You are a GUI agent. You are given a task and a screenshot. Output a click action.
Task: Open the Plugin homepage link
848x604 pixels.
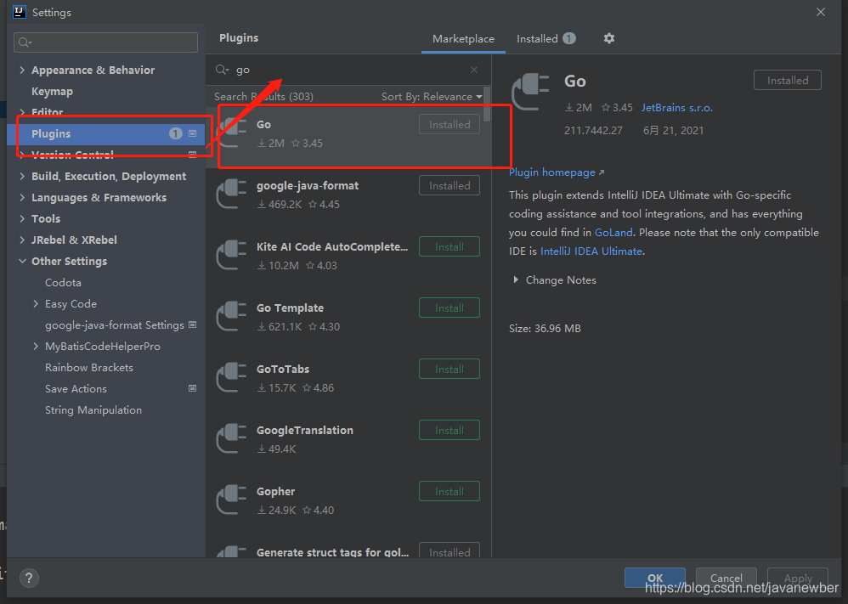coord(557,172)
